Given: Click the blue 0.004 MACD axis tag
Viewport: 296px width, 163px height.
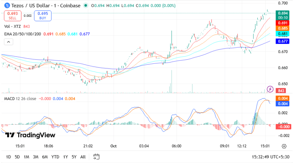Looking at the screenshot, I should coord(283,104).
